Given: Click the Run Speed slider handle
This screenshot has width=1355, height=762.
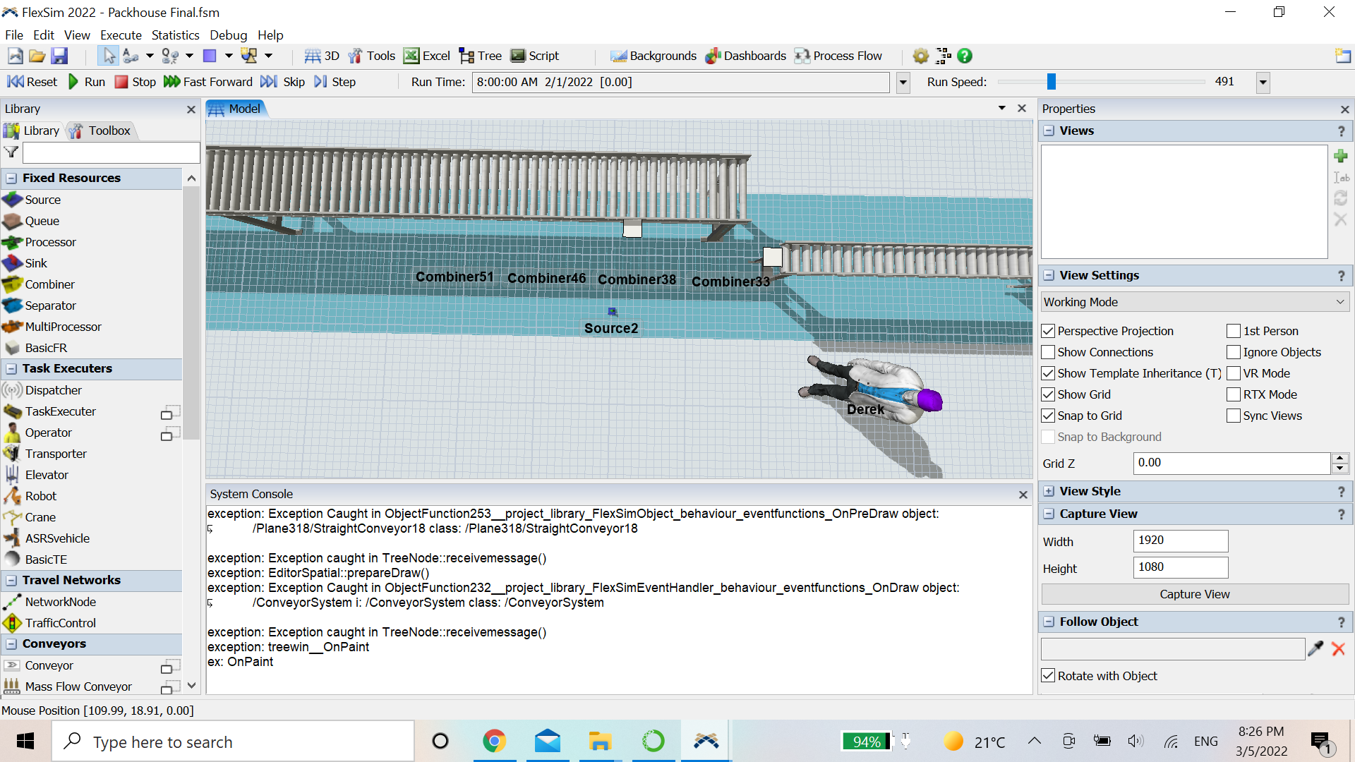Looking at the screenshot, I should tap(1051, 82).
